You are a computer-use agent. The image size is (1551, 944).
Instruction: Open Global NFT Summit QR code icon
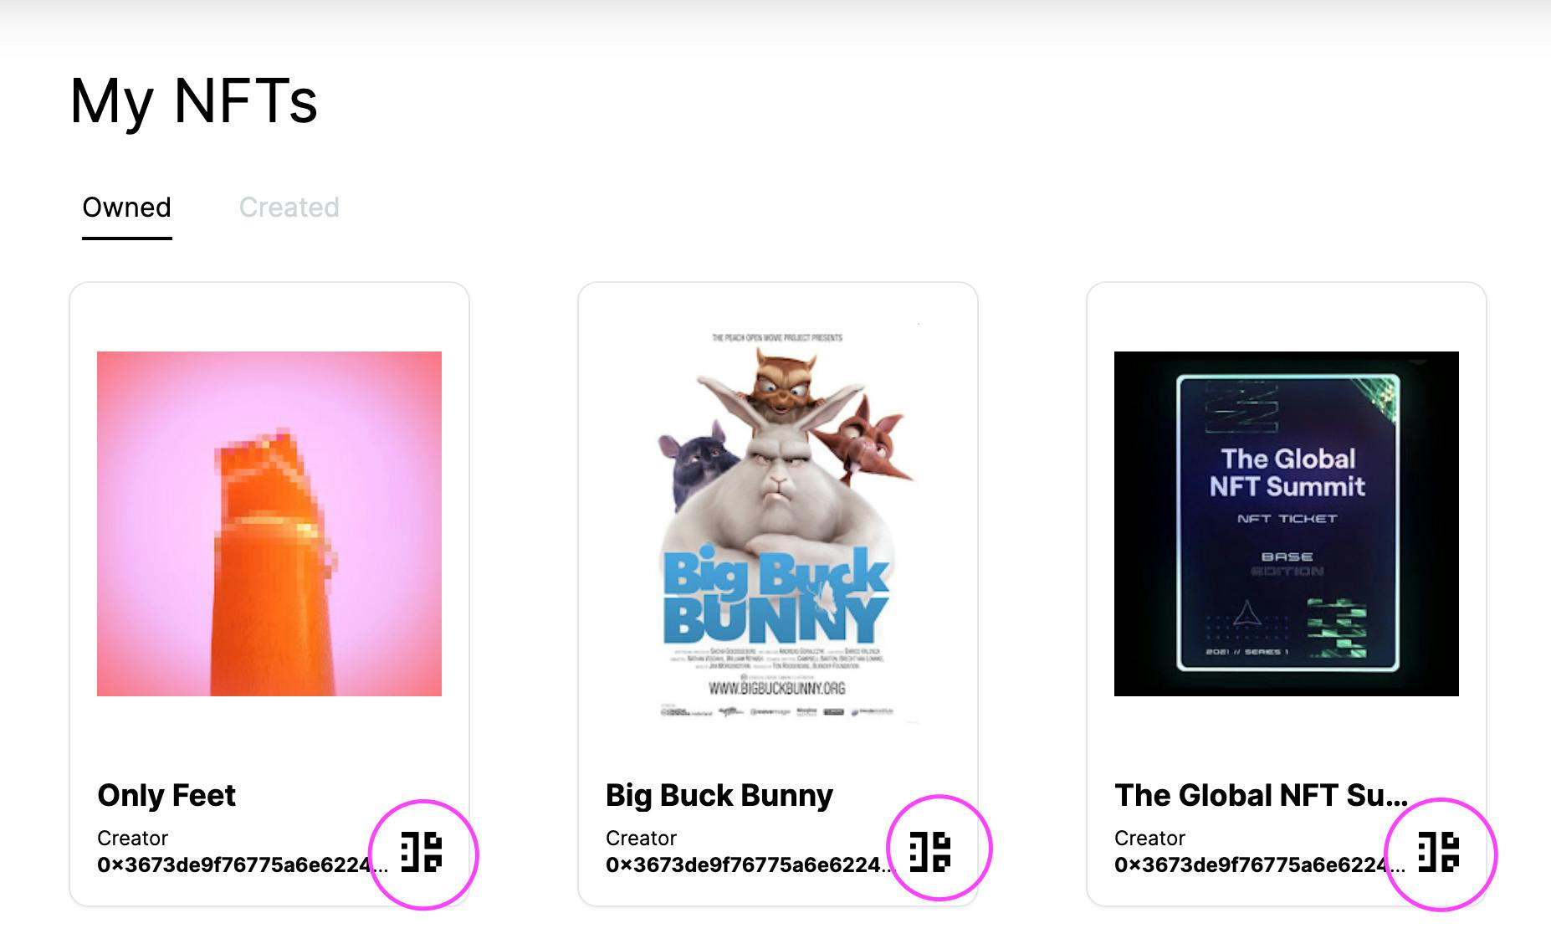(1439, 853)
